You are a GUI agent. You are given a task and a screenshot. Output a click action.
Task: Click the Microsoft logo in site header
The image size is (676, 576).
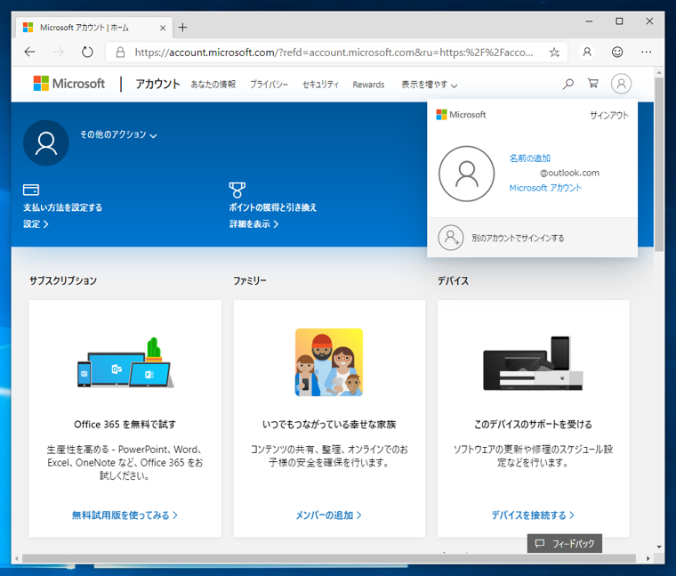tap(69, 84)
